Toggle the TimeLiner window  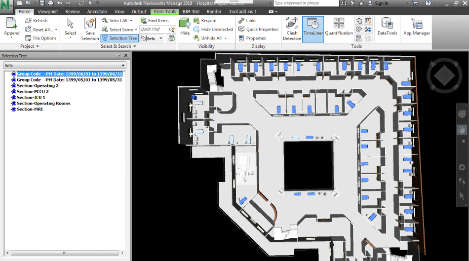313,29
